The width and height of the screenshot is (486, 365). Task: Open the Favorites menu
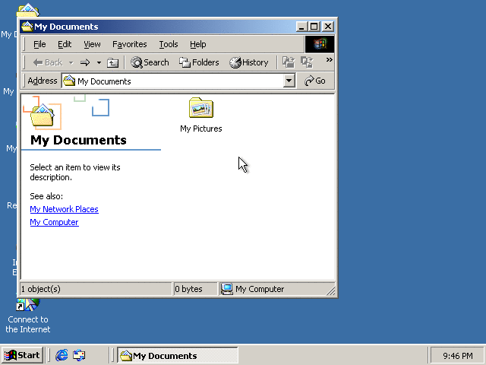[x=130, y=44]
